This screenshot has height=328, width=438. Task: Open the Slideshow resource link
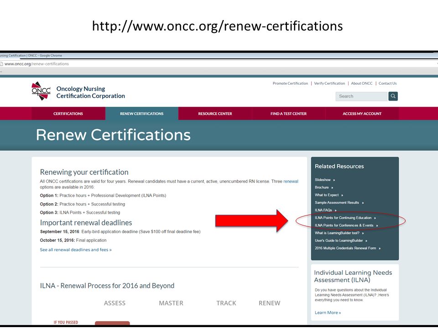pyautogui.click(x=324, y=180)
